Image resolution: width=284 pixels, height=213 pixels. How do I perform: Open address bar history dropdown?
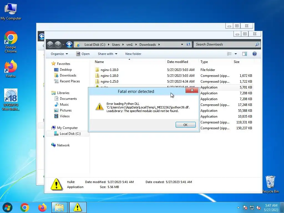[x=182, y=45]
